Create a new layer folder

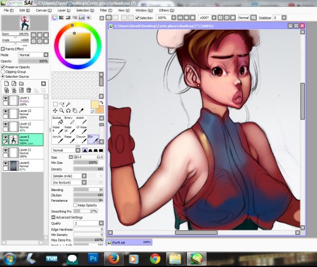pyautogui.click(x=22, y=84)
